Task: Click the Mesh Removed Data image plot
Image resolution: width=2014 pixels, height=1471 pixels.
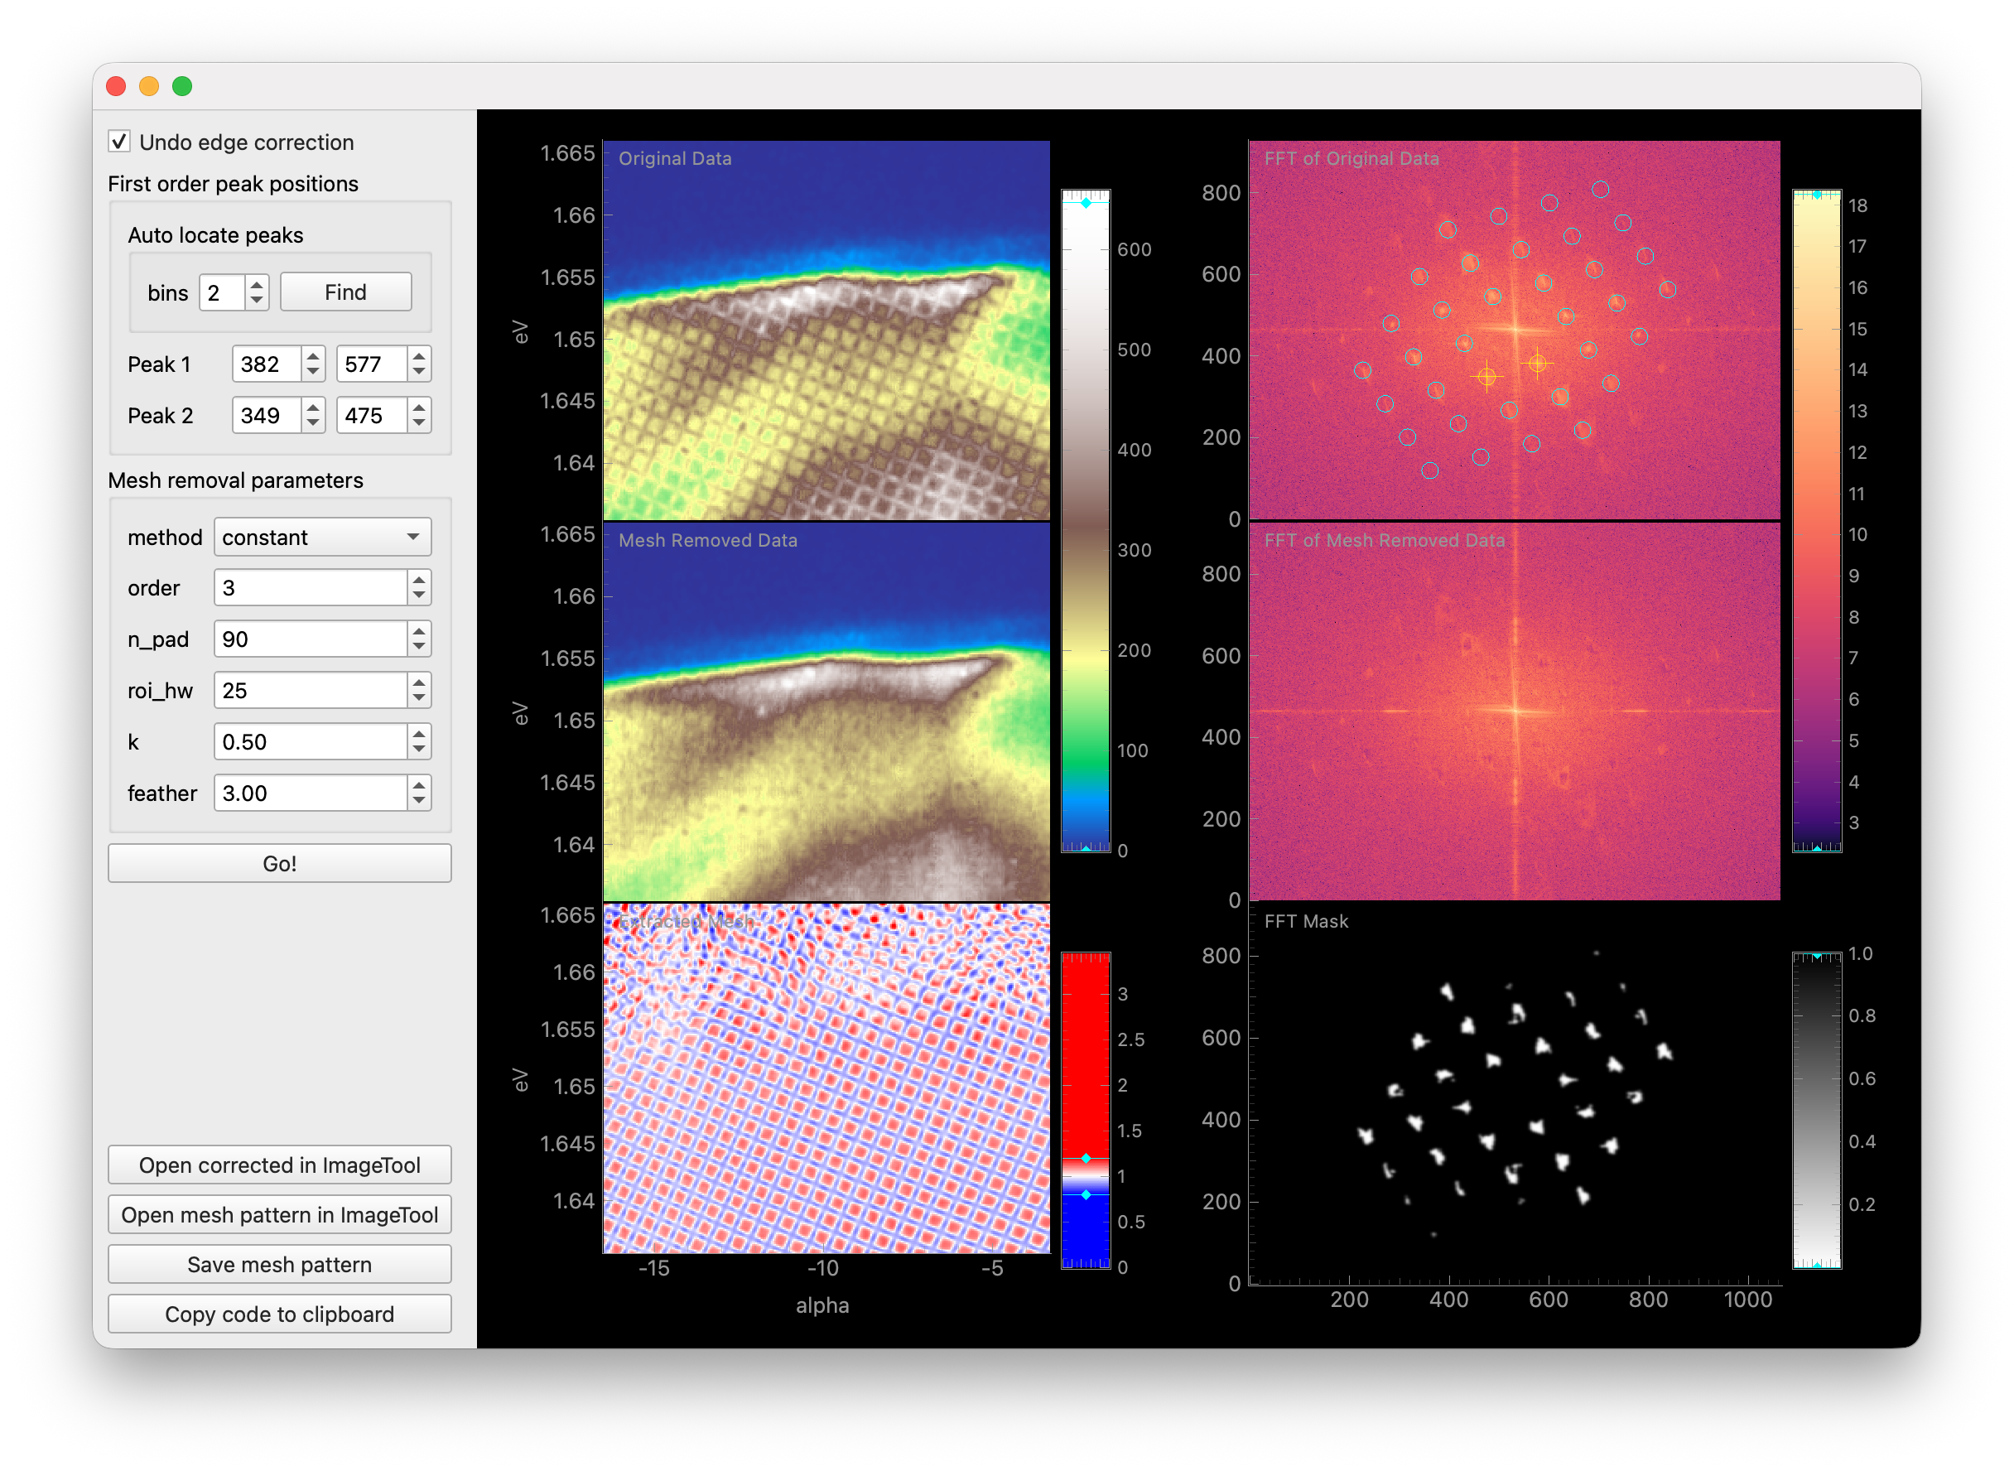Action: tap(826, 711)
